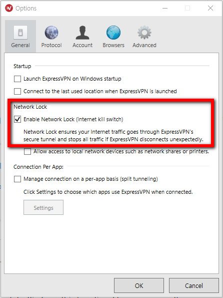
Task: Switch to the Protocol tab label
Action: (51, 45)
